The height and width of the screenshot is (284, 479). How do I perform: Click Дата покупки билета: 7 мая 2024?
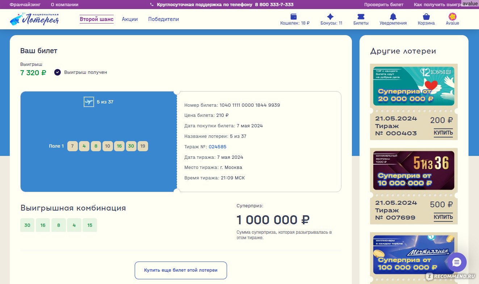pyautogui.click(x=223, y=126)
